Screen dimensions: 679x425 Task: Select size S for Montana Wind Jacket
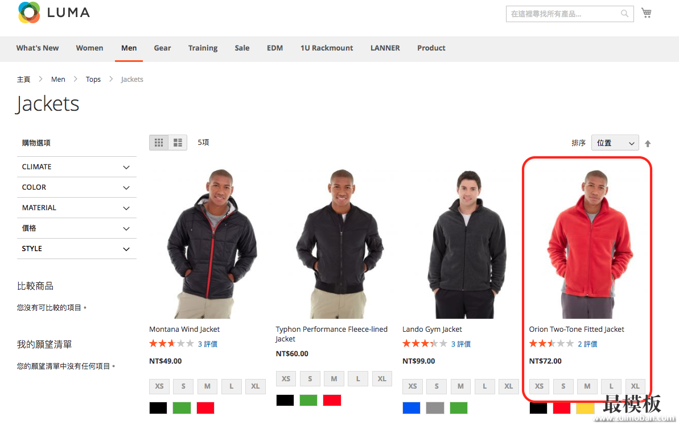point(184,386)
